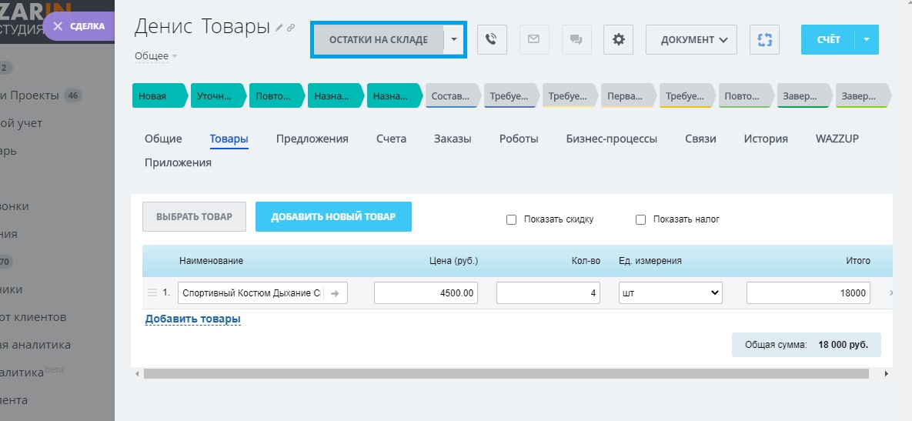Click the ВЫБРАТЬ ТОВАР button
The image size is (912, 421).
[x=194, y=216]
